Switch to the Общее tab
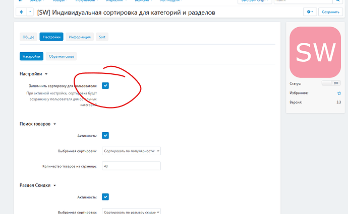Image resolution: width=348 pixels, height=214 pixels. (x=28, y=37)
